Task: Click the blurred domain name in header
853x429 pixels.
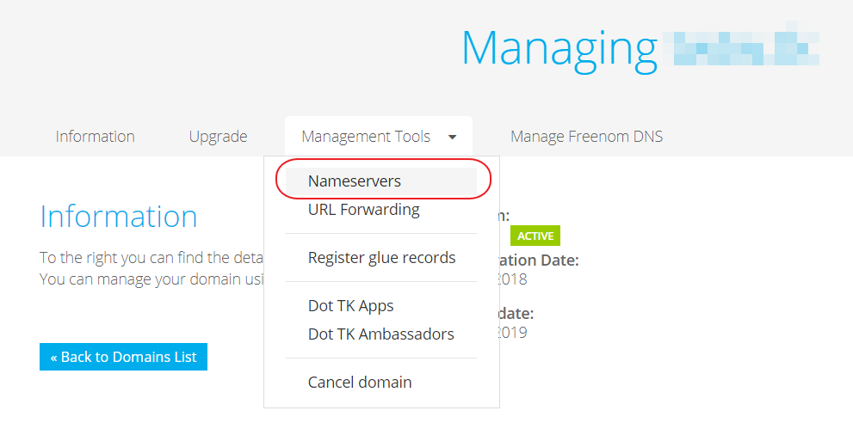Action: coord(745,49)
